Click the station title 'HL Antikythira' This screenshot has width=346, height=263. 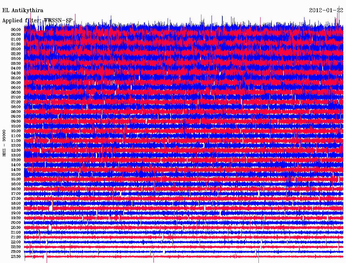(23, 10)
